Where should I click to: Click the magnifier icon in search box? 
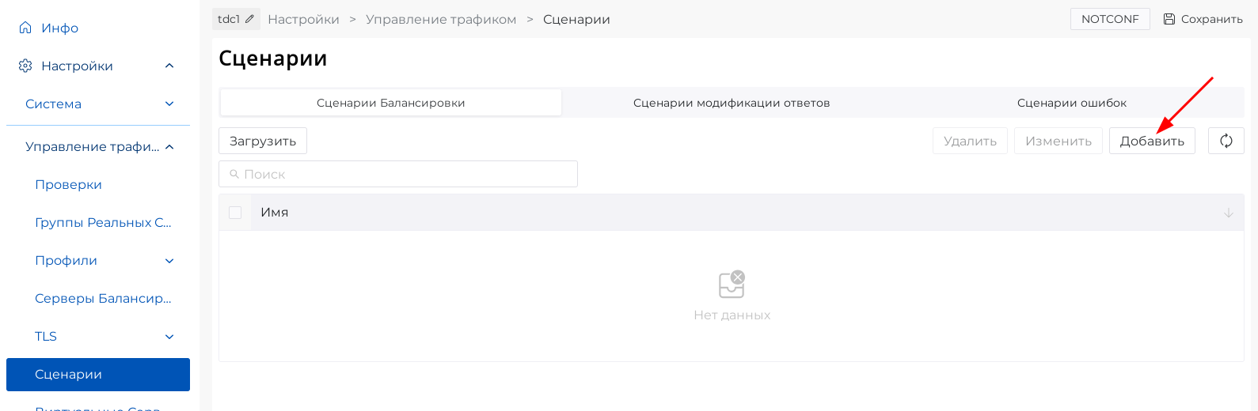pyautogui.click(x=234, y=174)
